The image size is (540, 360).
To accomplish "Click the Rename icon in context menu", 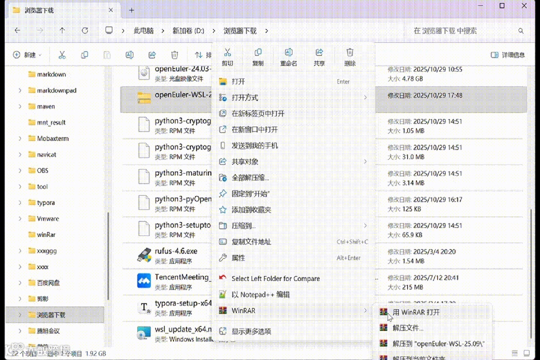I will [288, 52].
